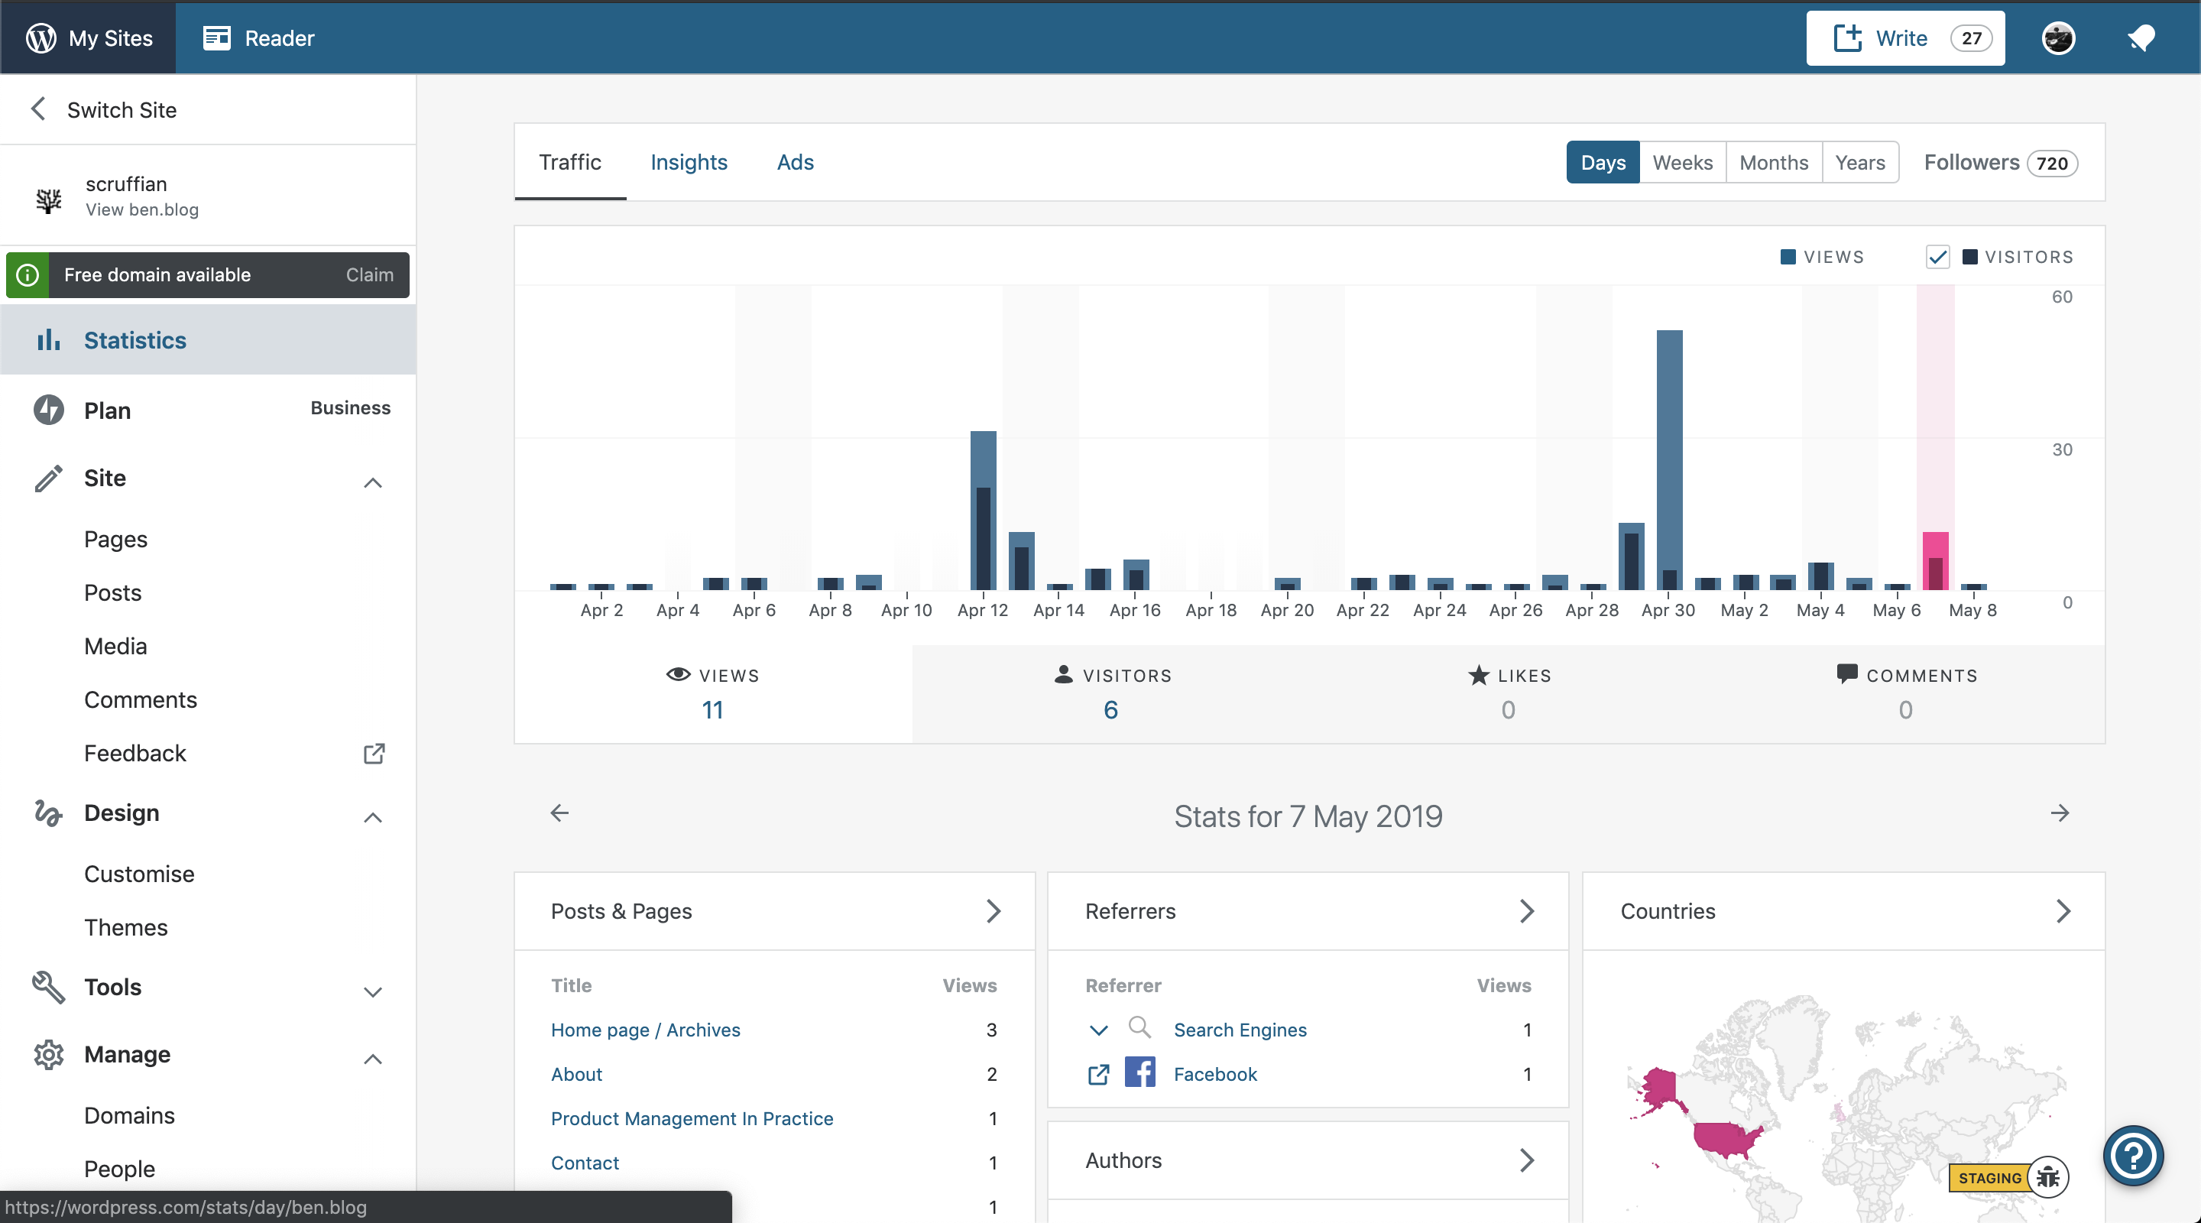
Task: Expand the Tools section
Action: coord(372,991)
